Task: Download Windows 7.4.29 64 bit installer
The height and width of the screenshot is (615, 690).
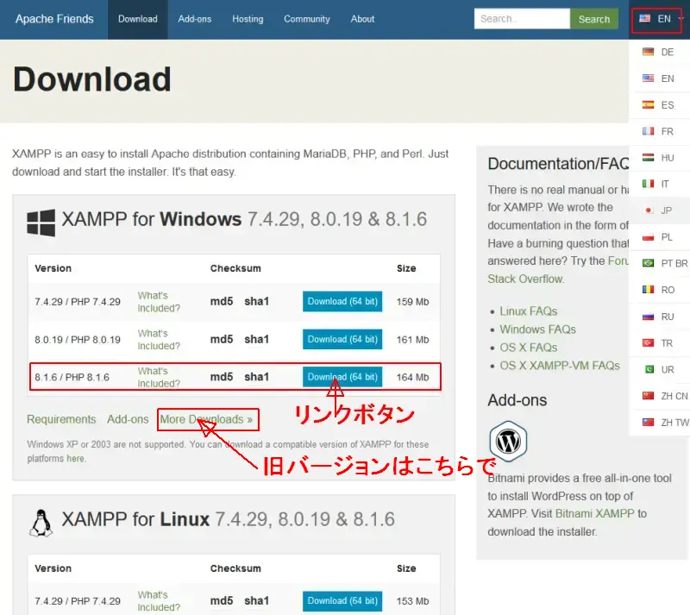Action: coord(342,302)
